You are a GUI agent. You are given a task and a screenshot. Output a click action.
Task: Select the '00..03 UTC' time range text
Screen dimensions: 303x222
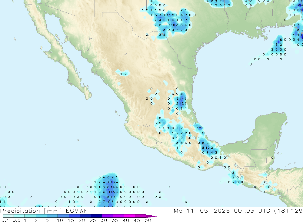[252, 210]
